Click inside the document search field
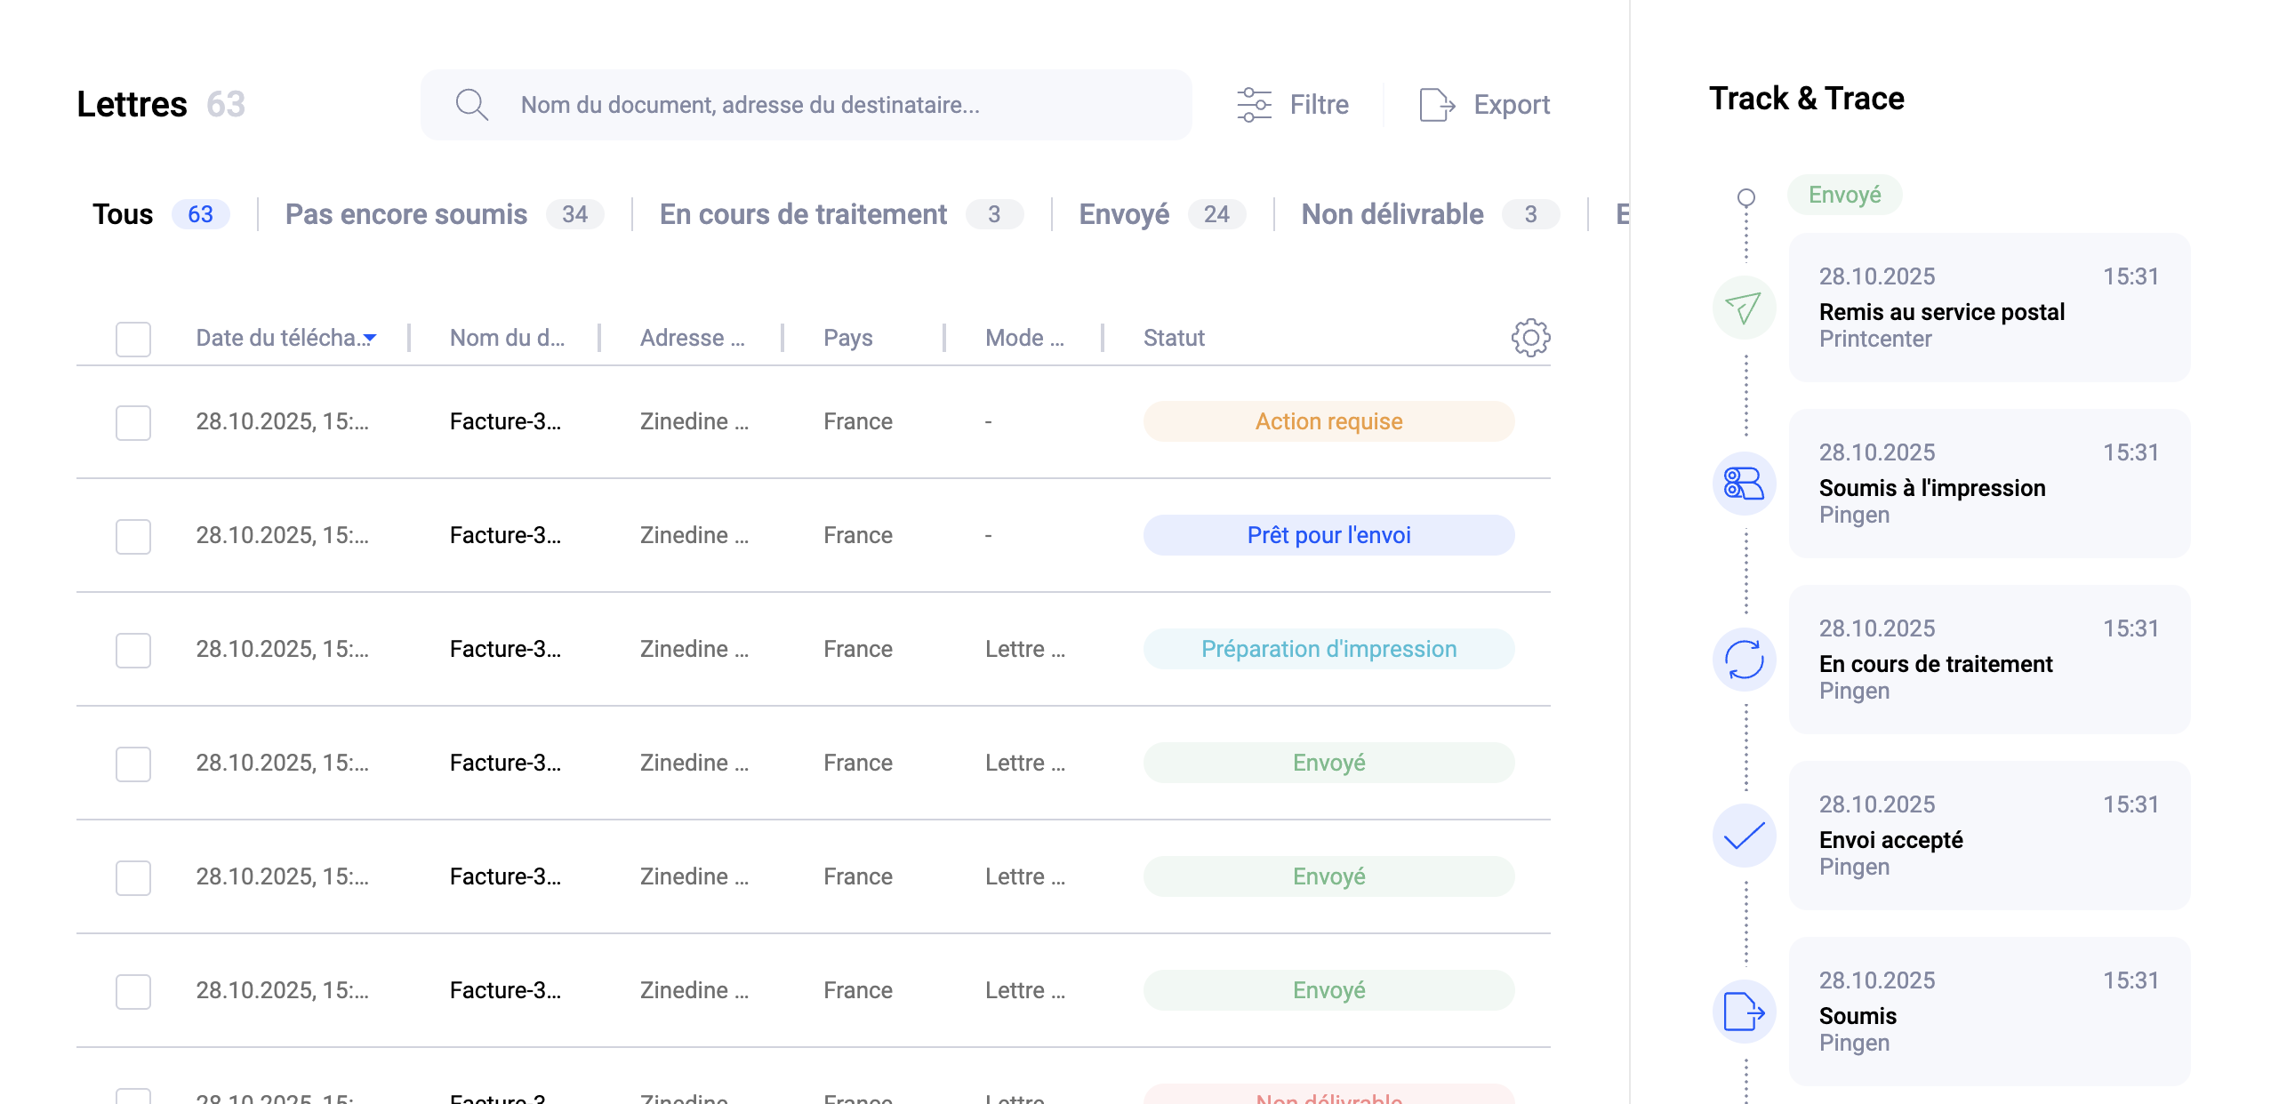Image resolution: width=2287 pixels, height=1104 pixels. pos(800,104)
